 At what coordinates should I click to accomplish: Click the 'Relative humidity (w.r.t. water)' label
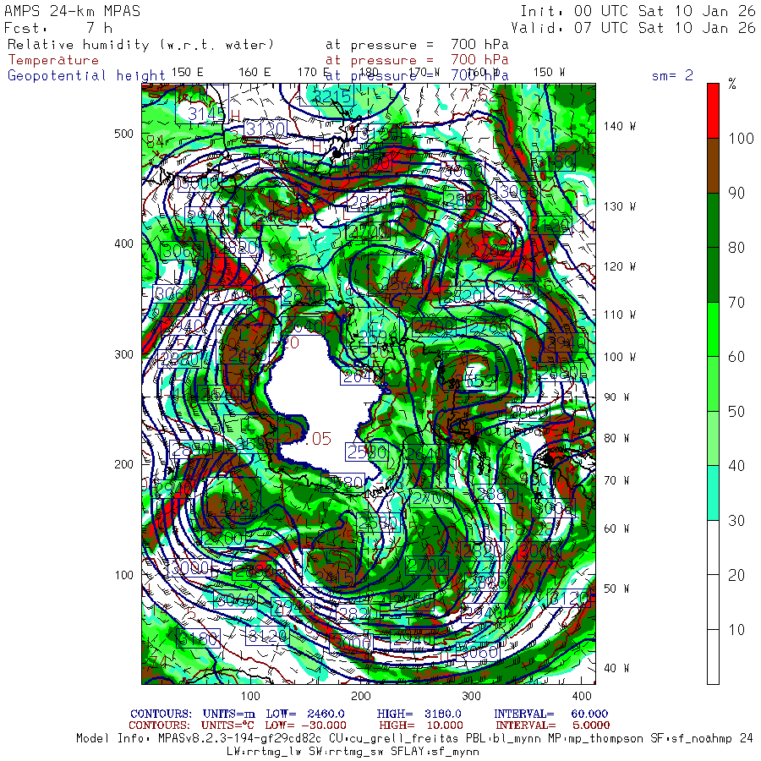click(x=140, y=45)
